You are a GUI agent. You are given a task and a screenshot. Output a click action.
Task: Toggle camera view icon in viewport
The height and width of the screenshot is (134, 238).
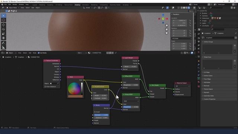[x=167, y=33]
